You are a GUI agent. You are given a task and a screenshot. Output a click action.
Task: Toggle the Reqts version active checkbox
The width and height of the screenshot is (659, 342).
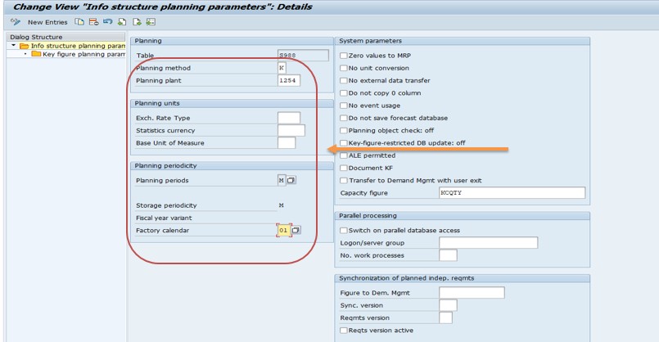point(344,331)
